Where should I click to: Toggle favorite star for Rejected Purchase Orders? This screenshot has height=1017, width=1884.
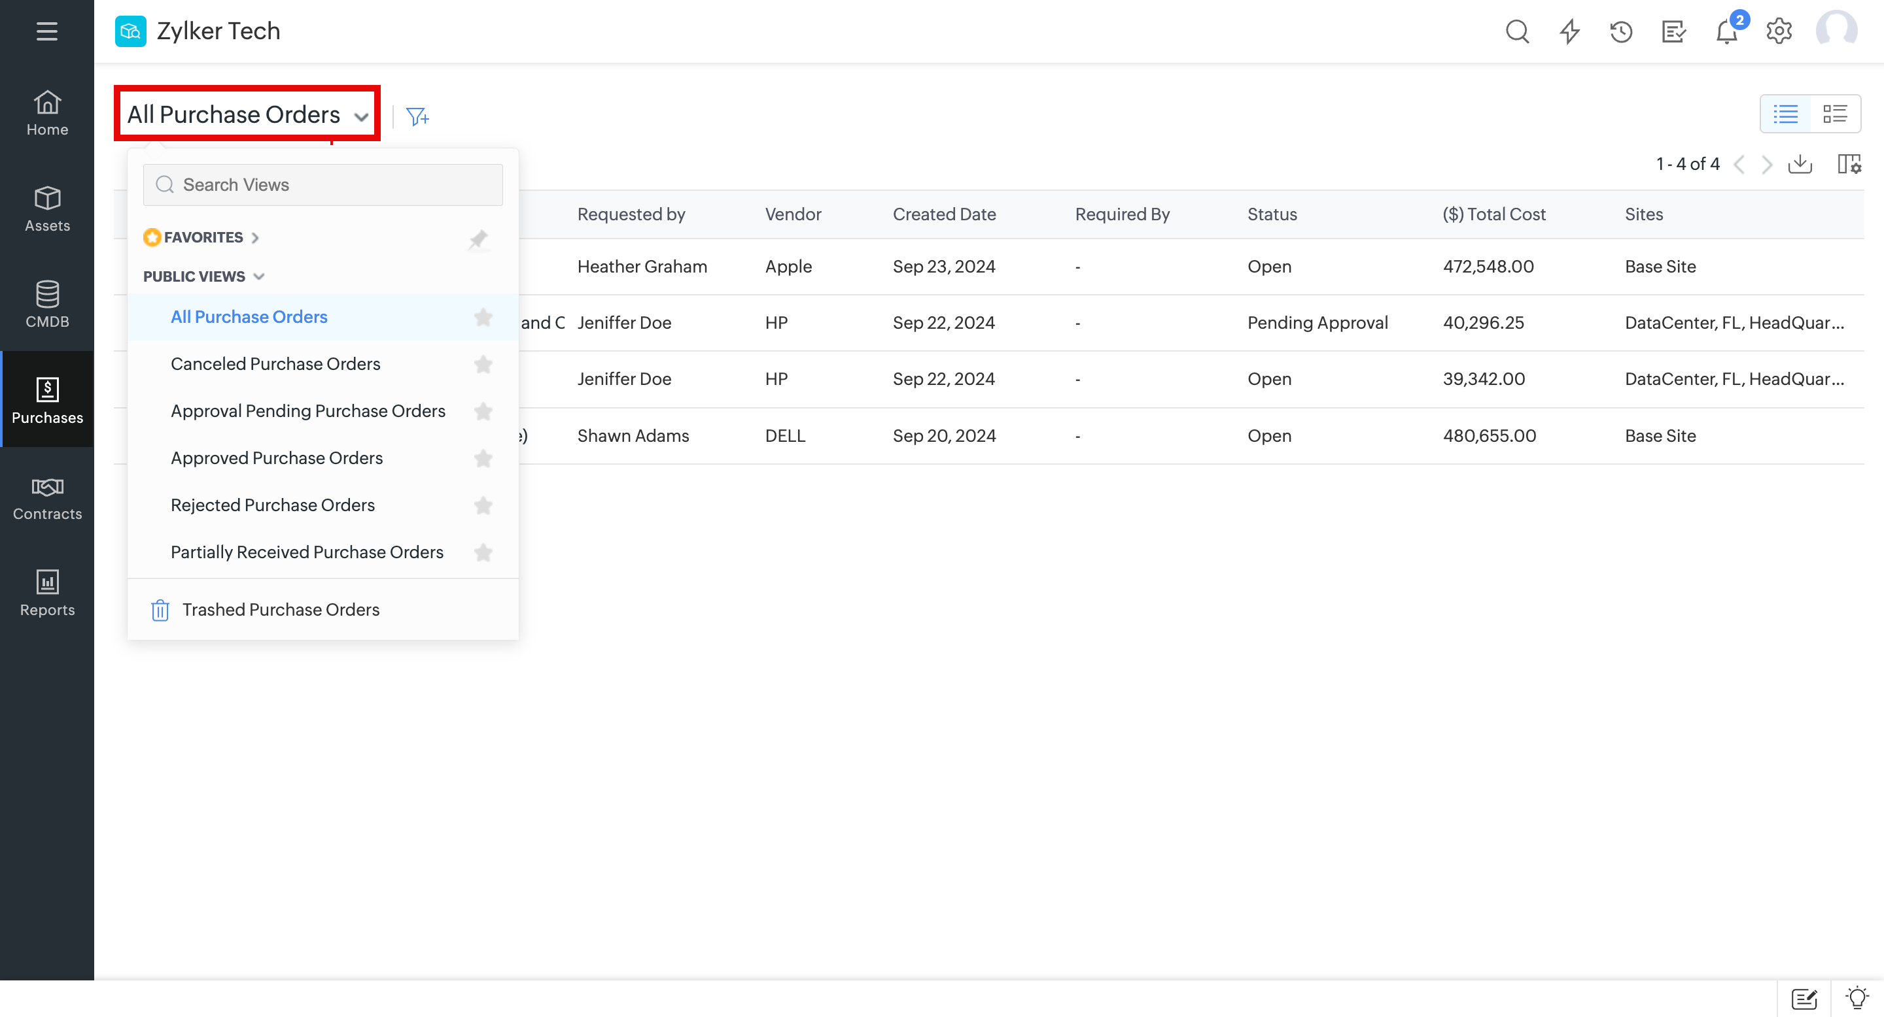(483, 505)
